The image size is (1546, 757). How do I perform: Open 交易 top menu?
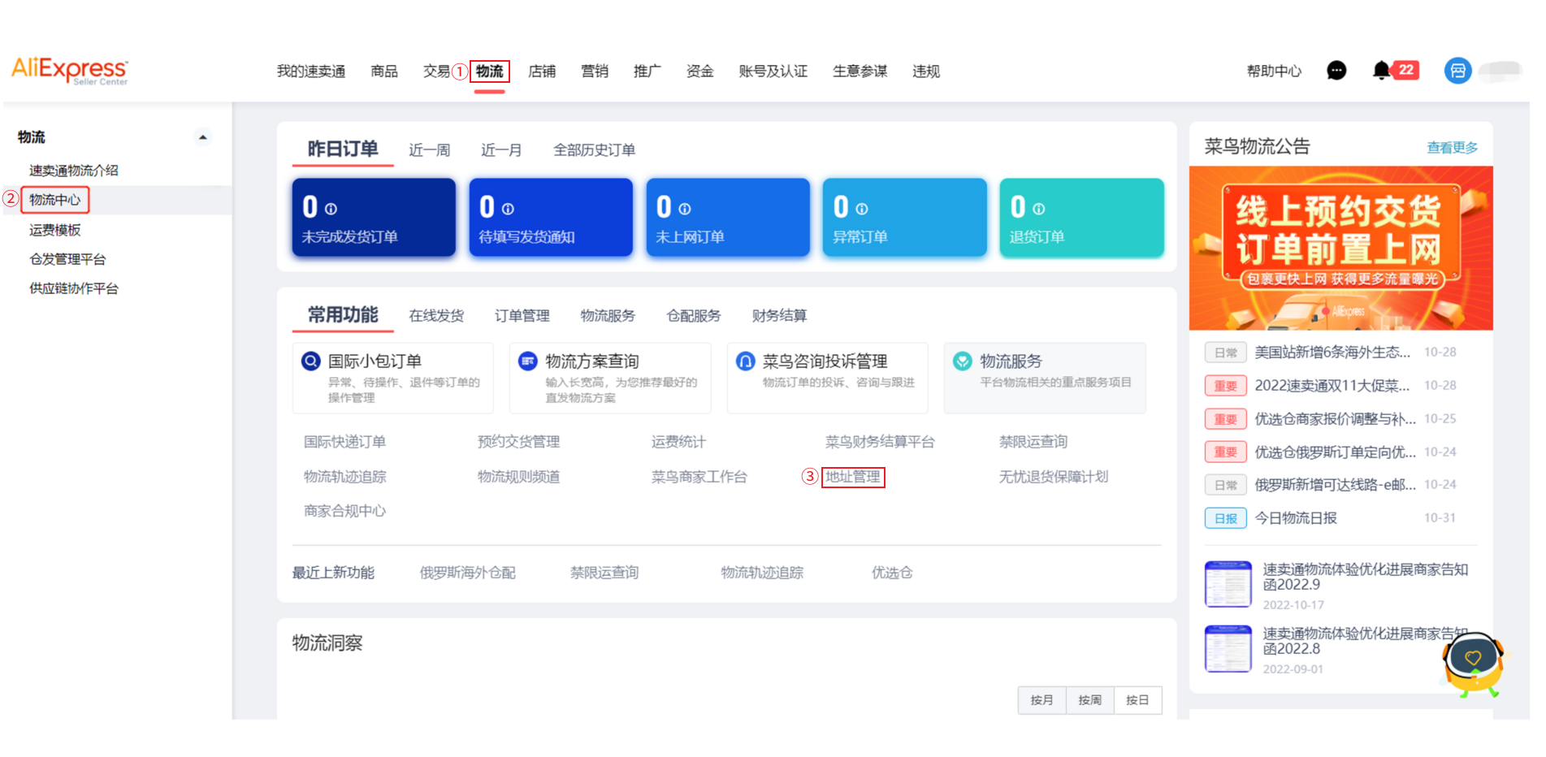pos(436,71)
